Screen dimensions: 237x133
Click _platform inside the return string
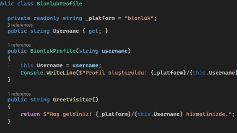(x=113, y=114)
